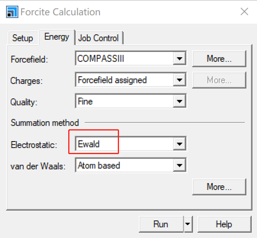
Task: Open More summation options below van der Waals
Action: point(219,187)
